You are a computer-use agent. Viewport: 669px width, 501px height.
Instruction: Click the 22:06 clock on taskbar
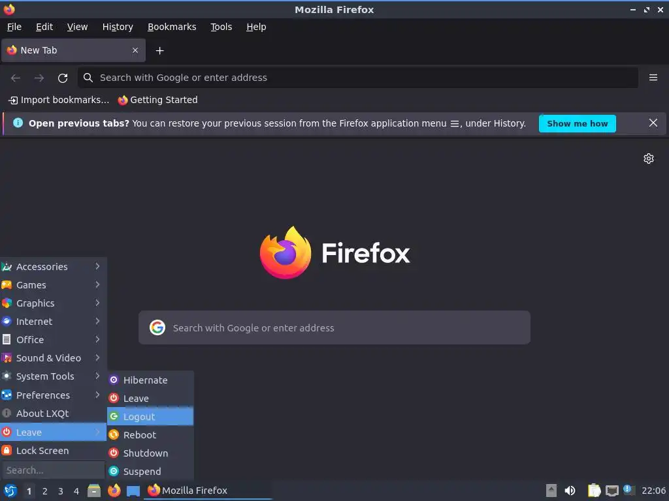(x=653, y=491)
